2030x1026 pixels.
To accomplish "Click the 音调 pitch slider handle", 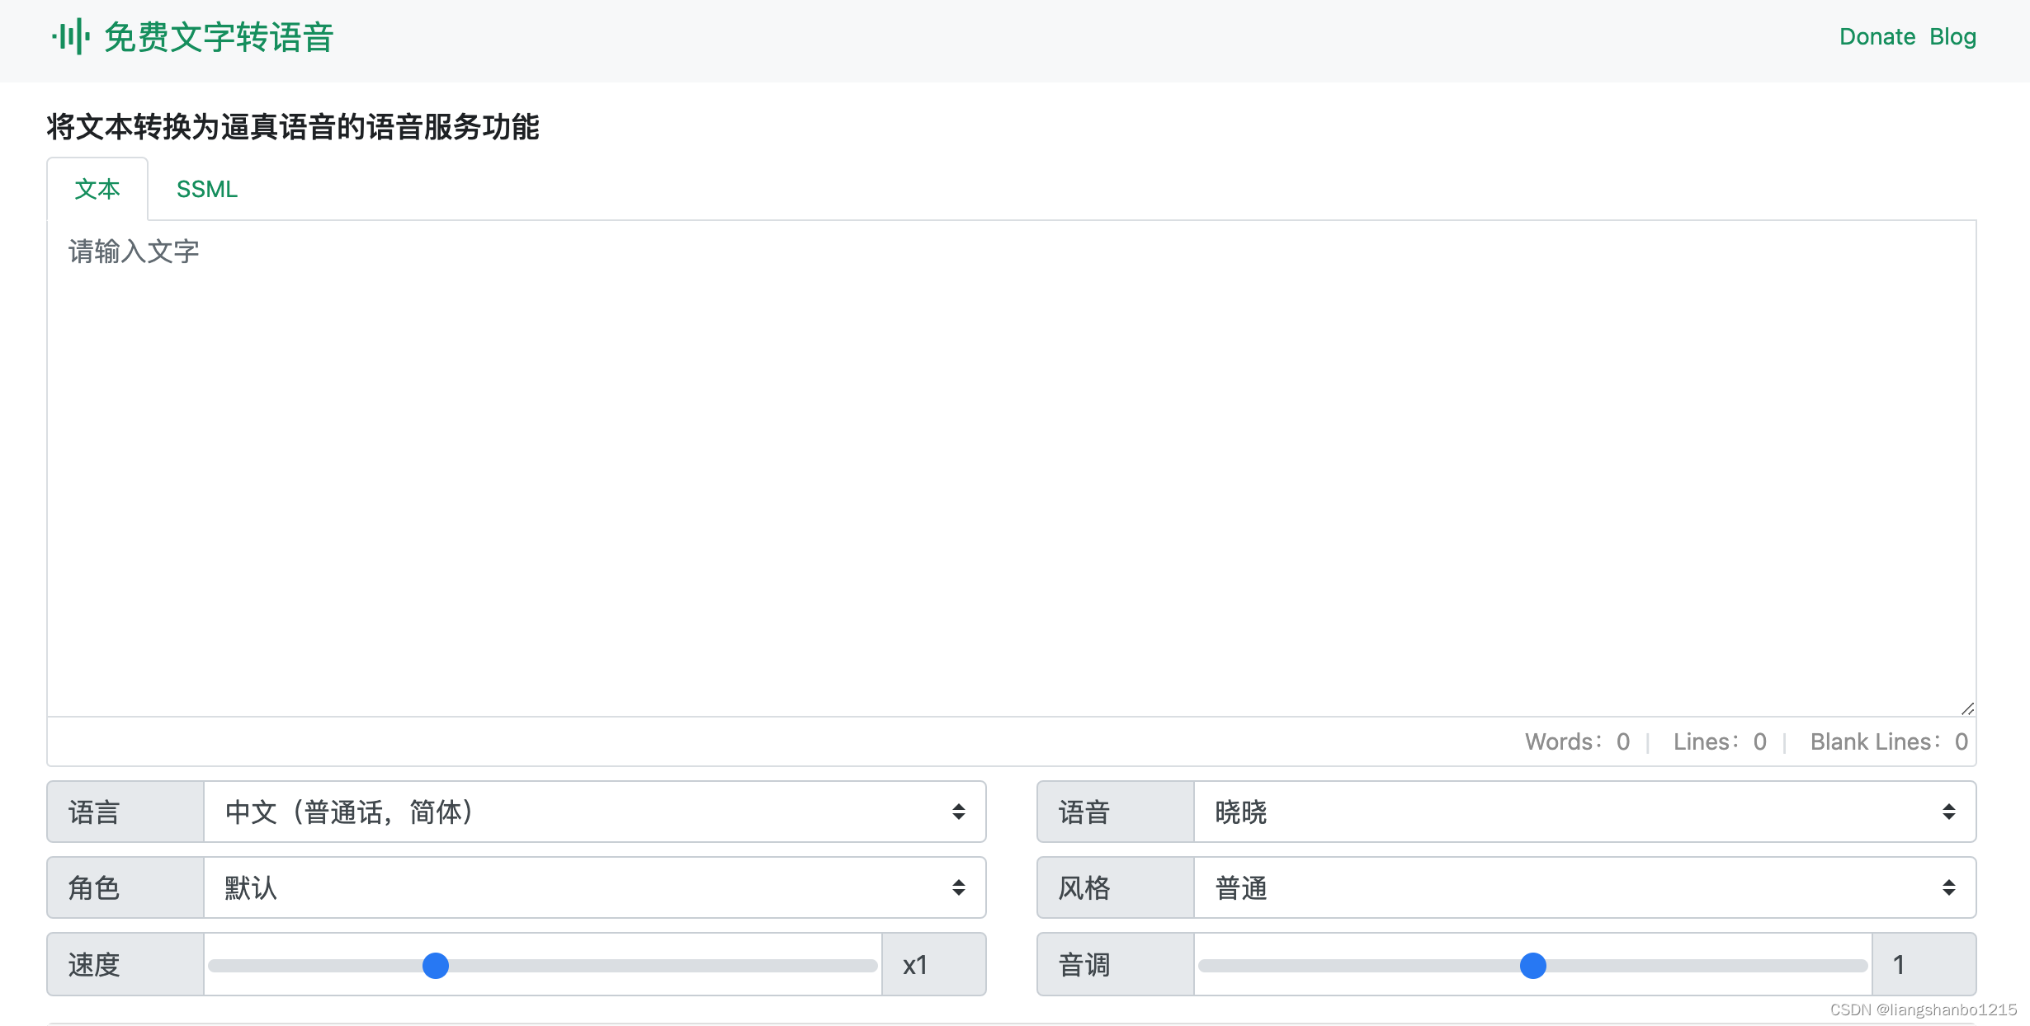I will click(1532, 965).
